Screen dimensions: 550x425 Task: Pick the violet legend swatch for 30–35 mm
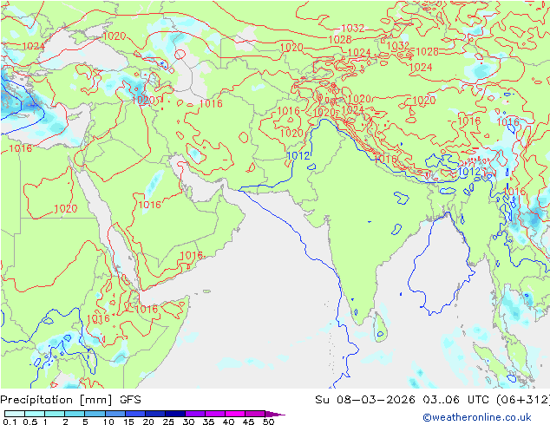point(194,414)
